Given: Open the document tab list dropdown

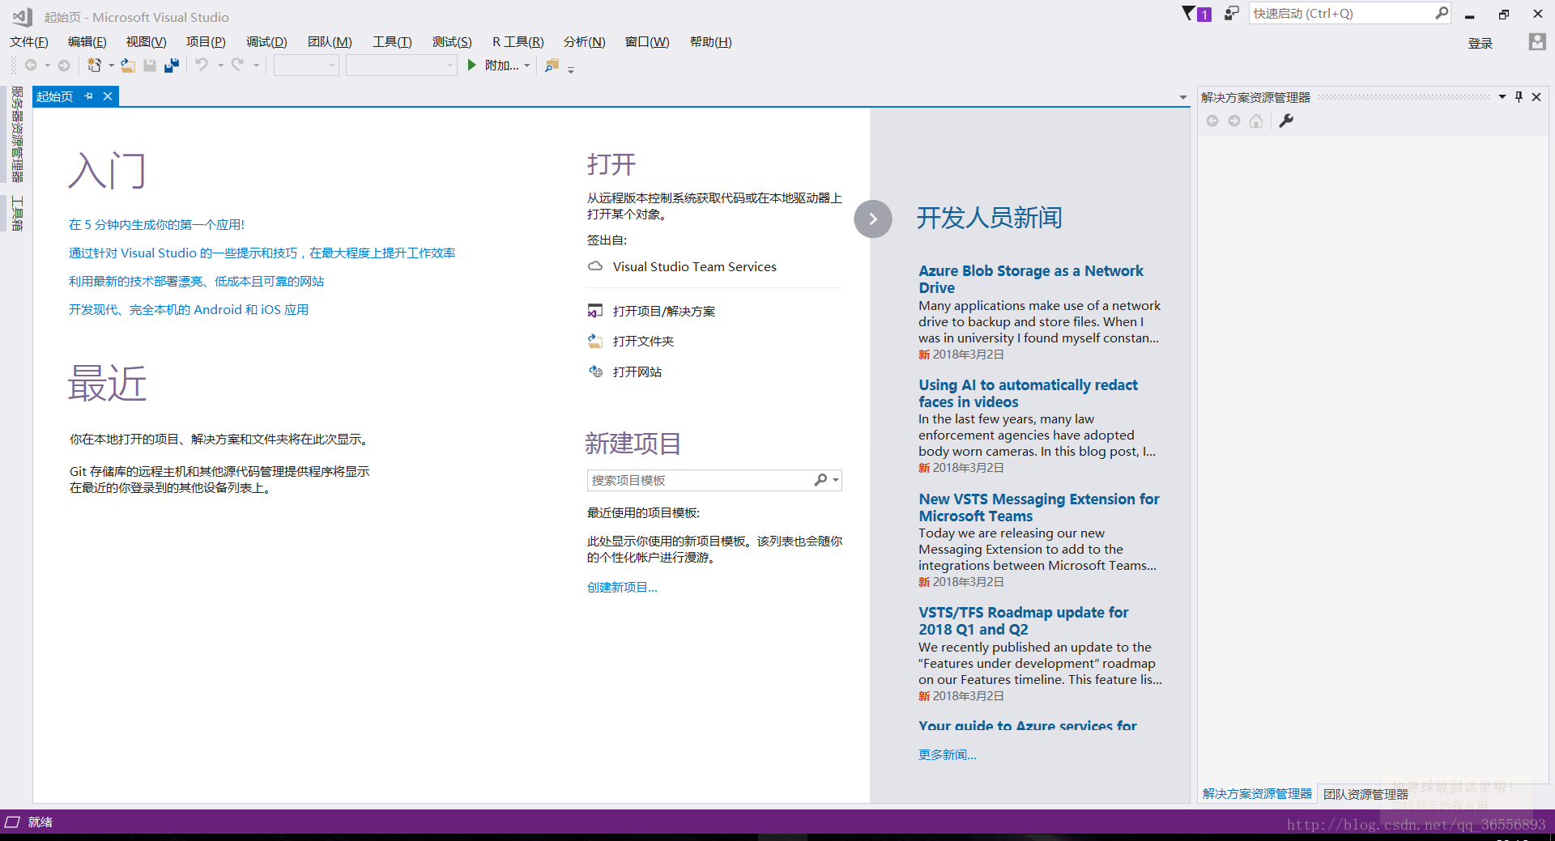Looking at the screenshot, I should point(1183,97).
